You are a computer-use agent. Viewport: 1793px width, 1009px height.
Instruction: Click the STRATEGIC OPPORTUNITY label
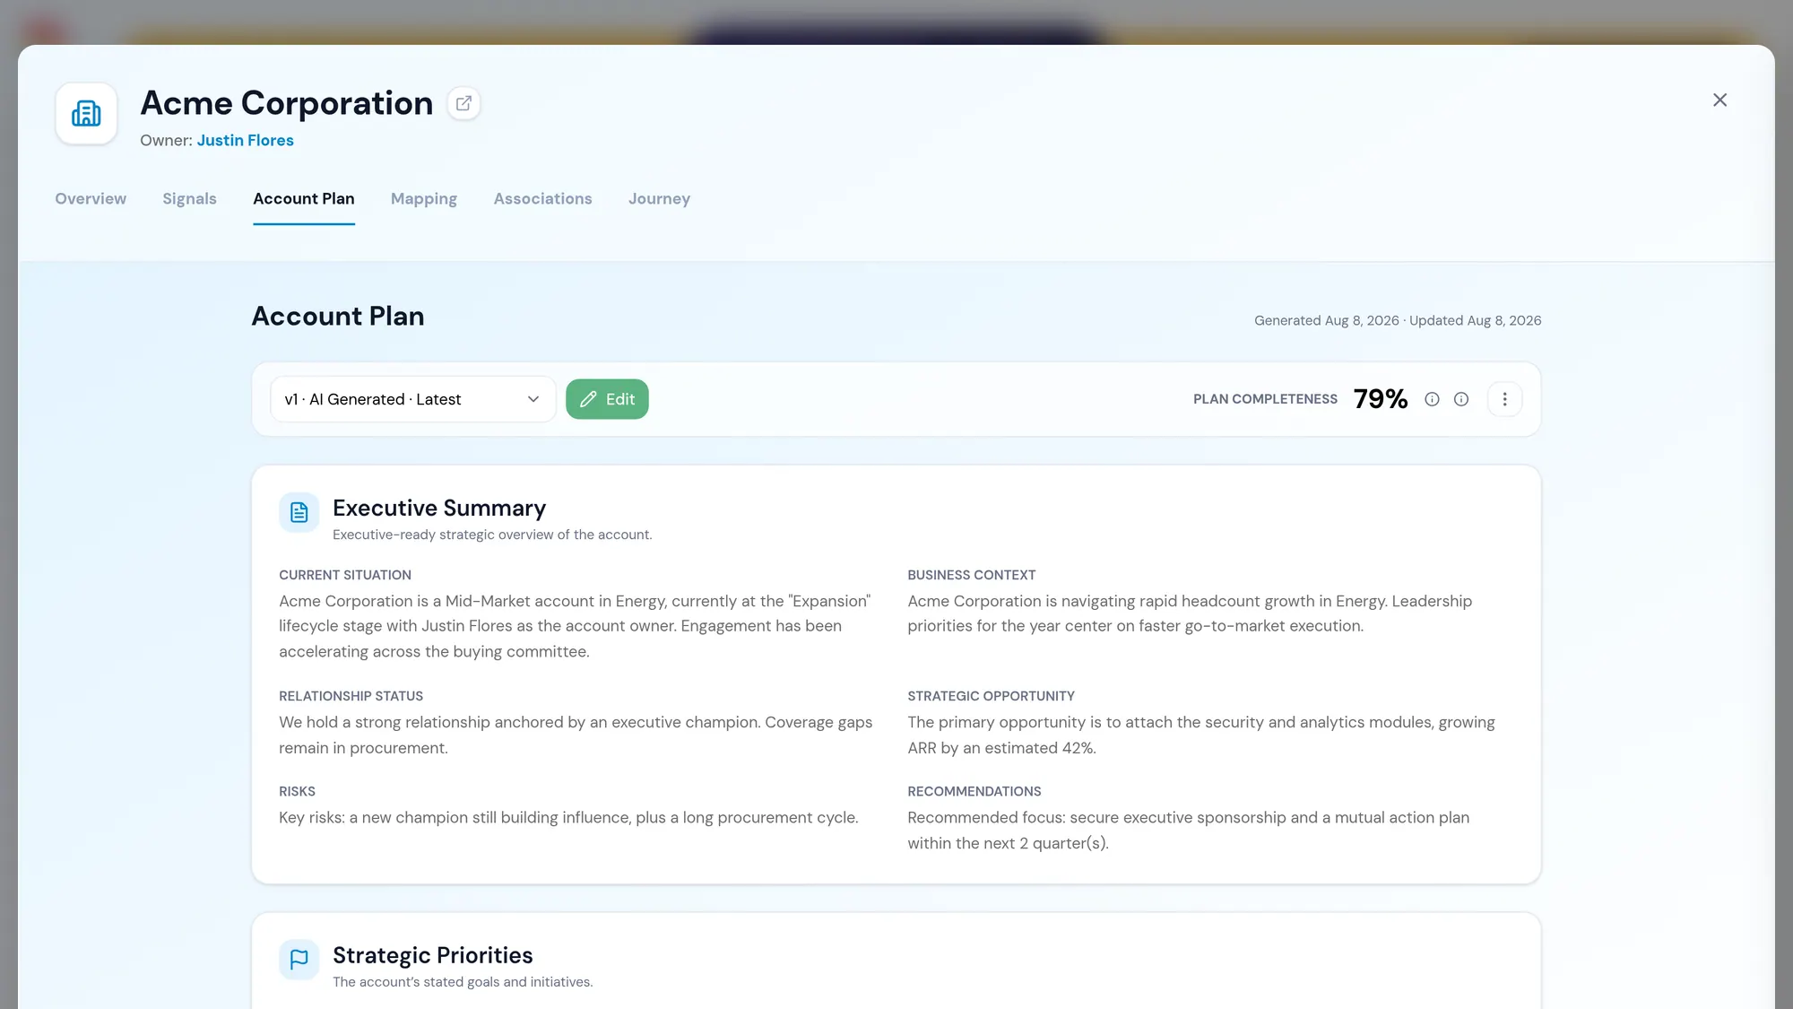point(991,696)
